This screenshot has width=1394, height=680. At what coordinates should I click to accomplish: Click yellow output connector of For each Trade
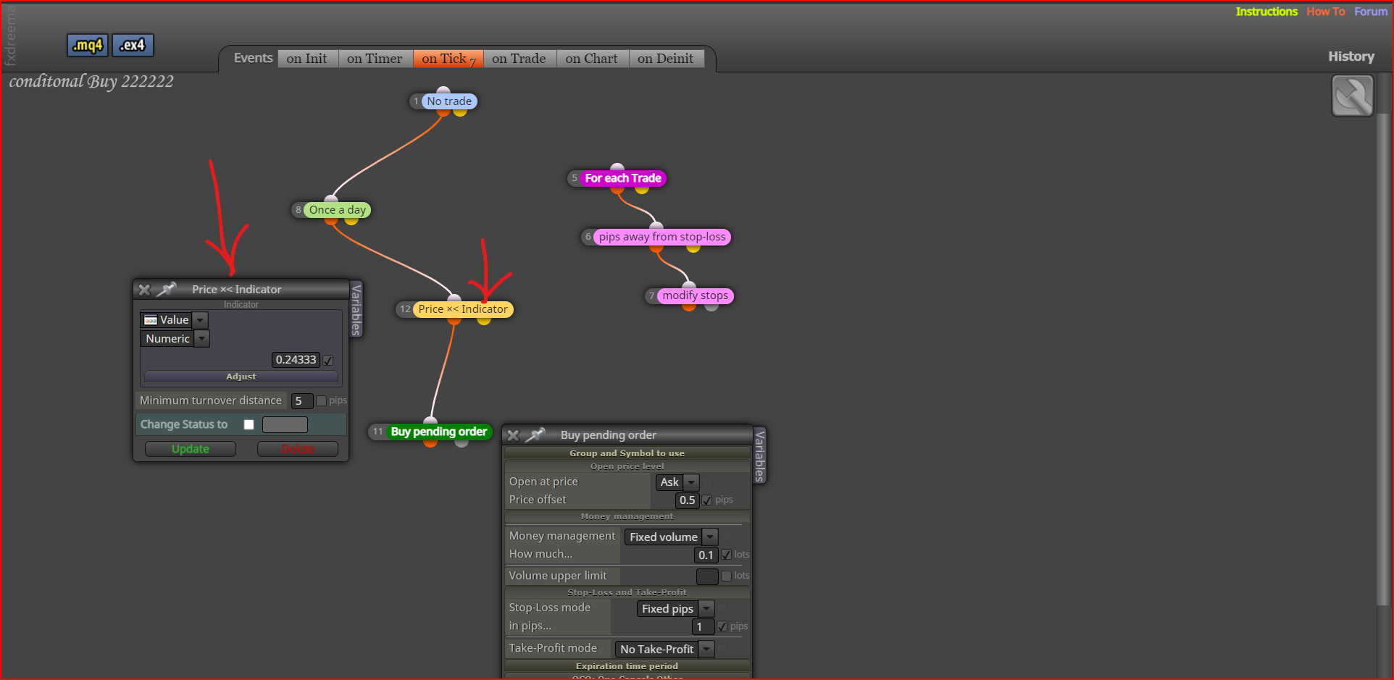tap(642, 189)
